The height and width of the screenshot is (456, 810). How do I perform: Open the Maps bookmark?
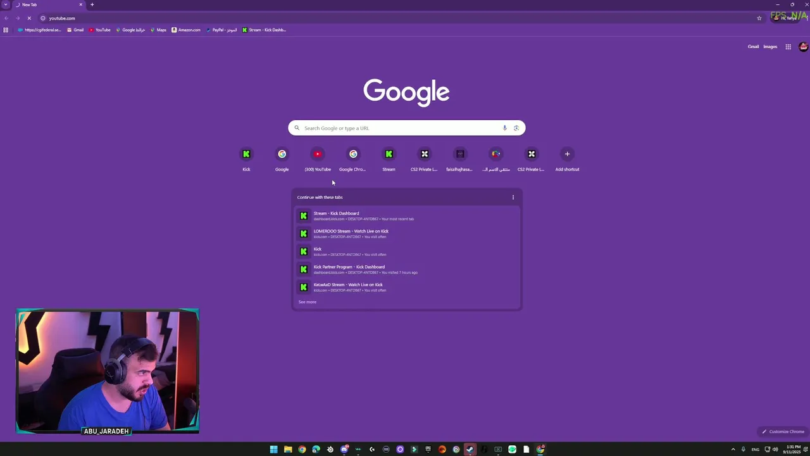pyautogui.click(x=158, y=30)
